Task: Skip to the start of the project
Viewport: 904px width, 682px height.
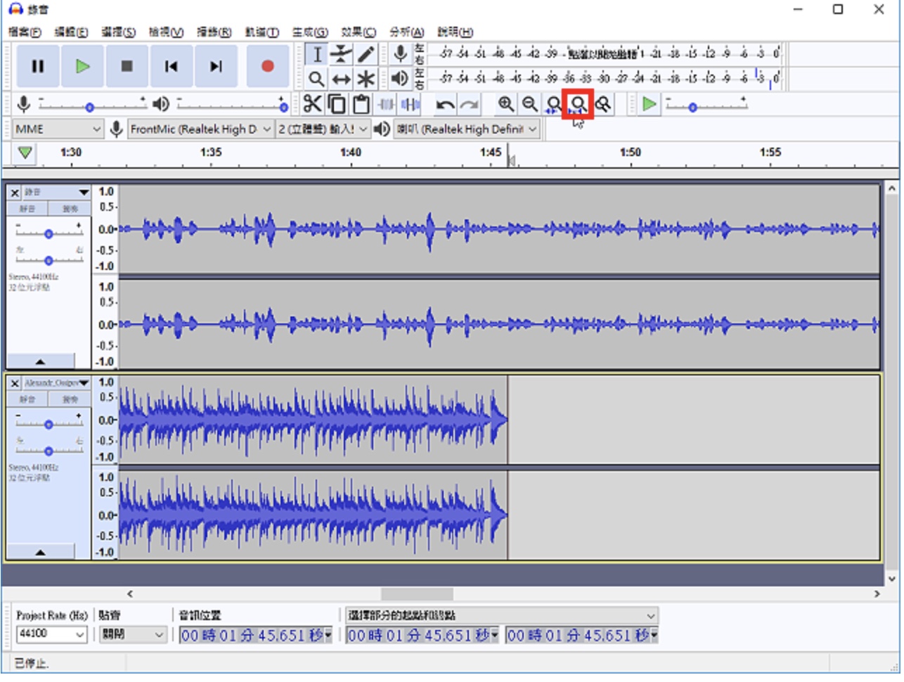Action: [x=171, y=66]
